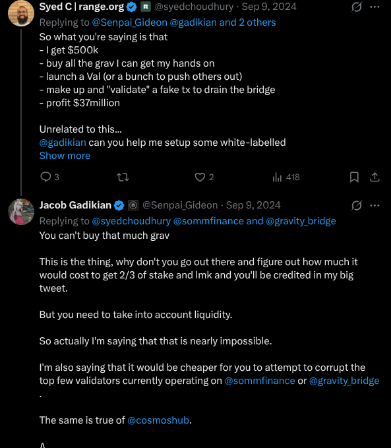Open @gadikian mention before "can you help"
The image size is (391, 448).
[63, 143]
